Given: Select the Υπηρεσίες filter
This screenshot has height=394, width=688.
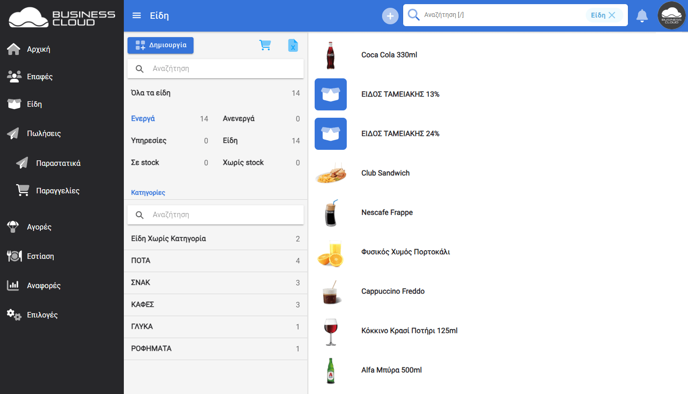Looking at the screenshot, I should pyautogui.click(x=170, y=141).
